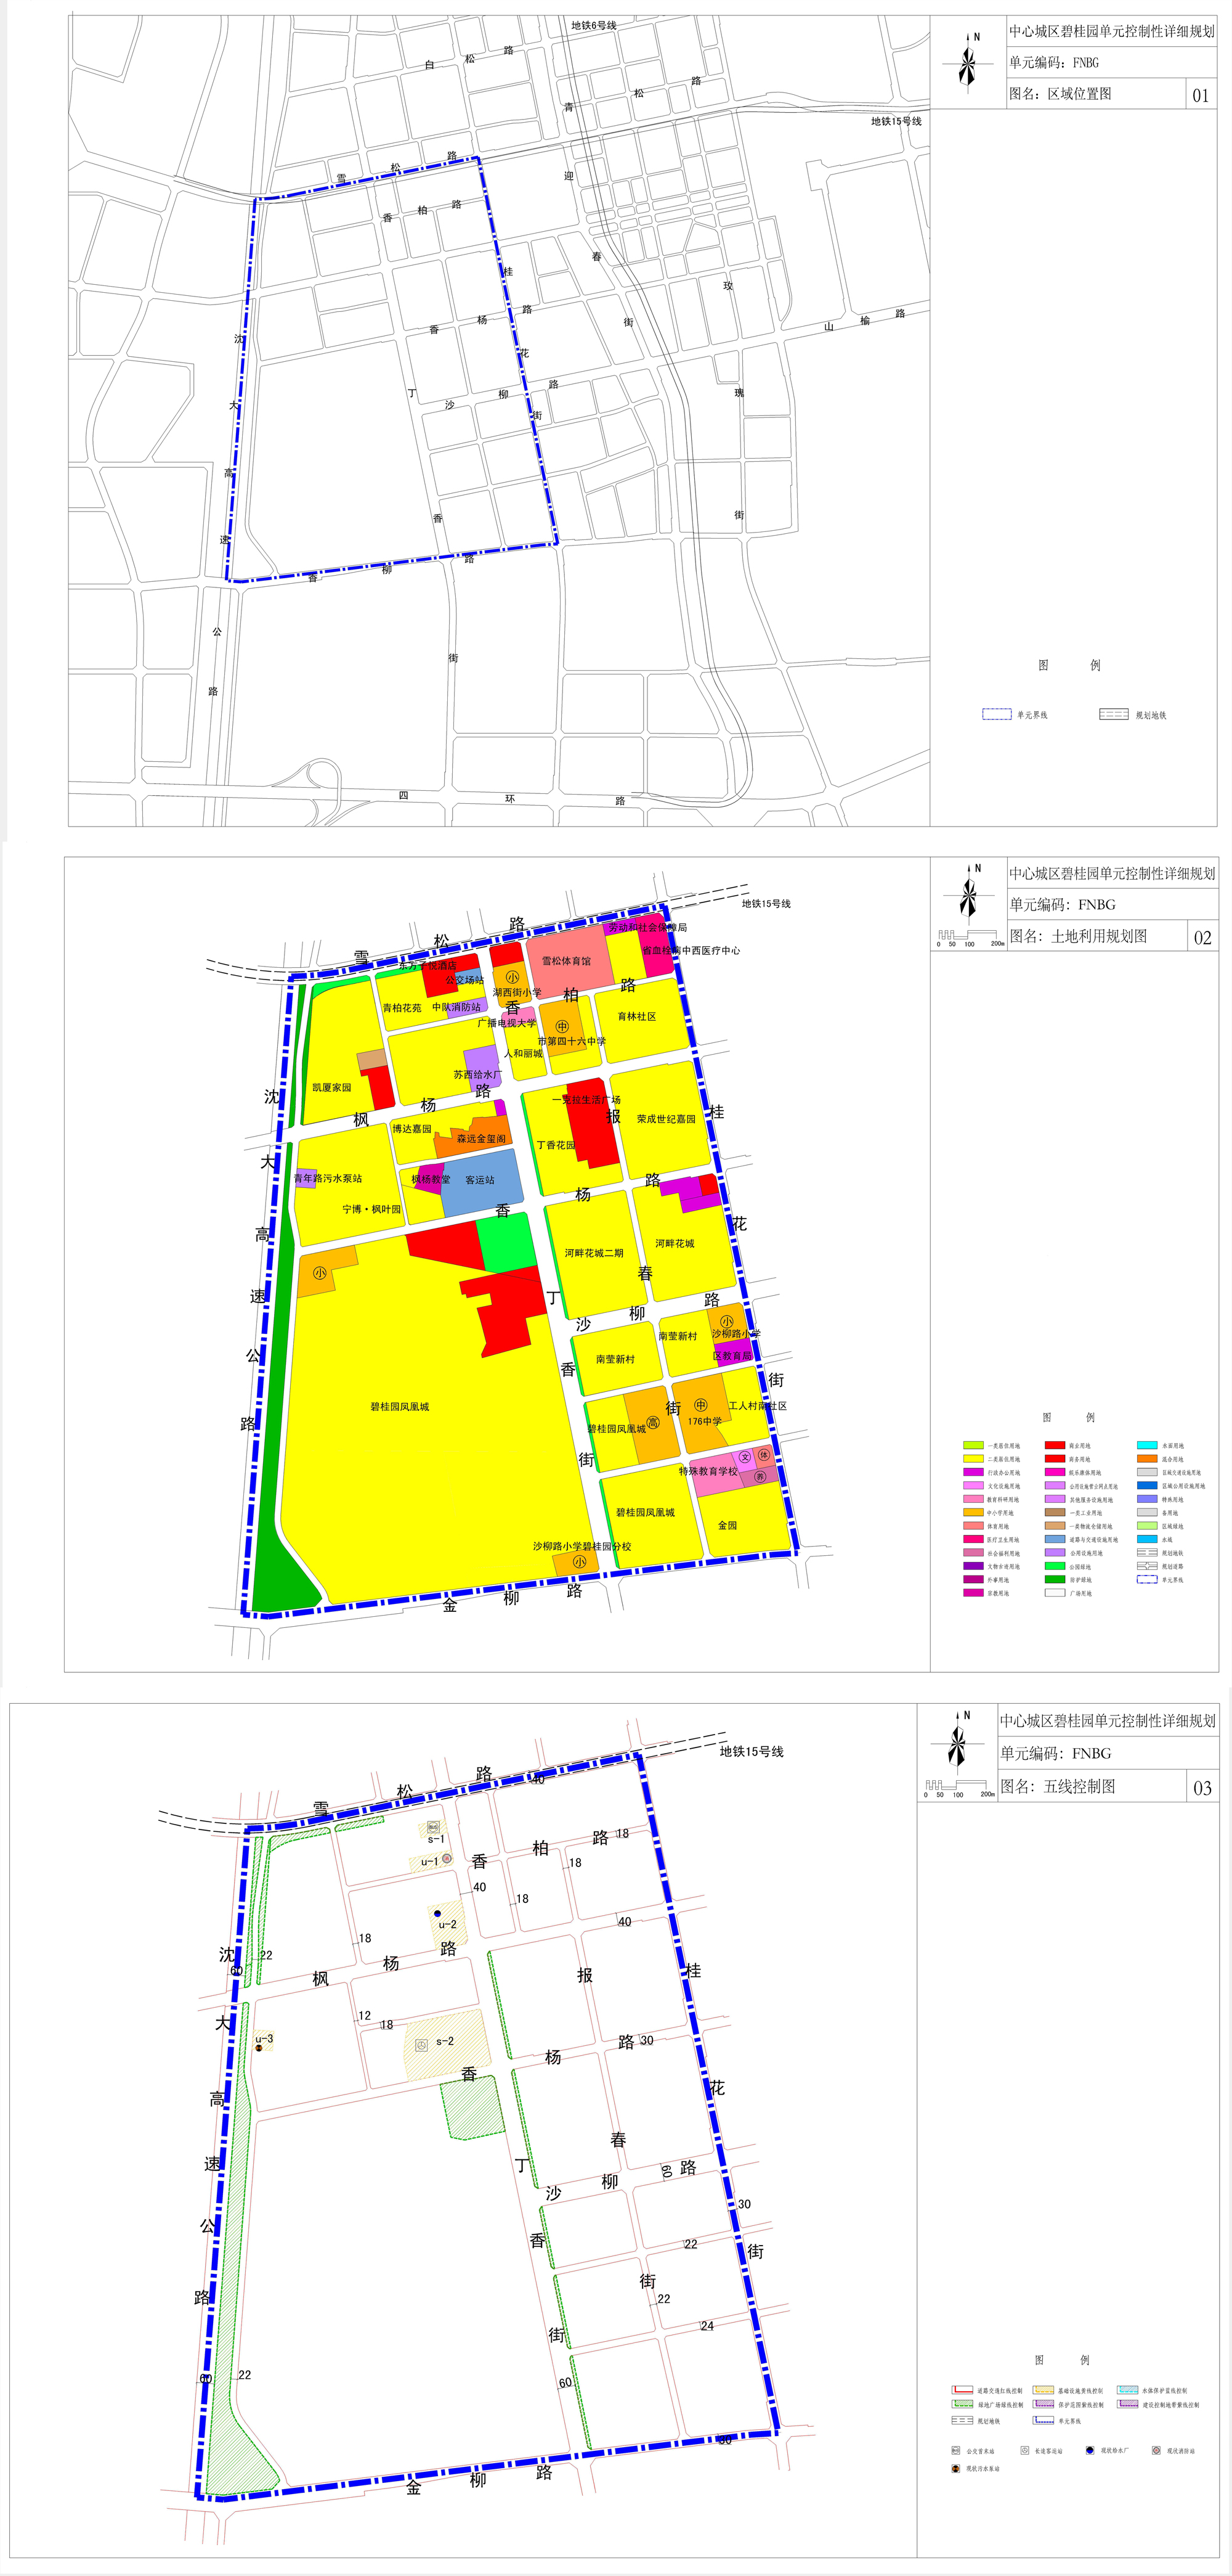The width and height of the screenshot is (1232, 2576).
Task: Click the 现状污水泵站 legend icon
Action: pyautogui.click(x=956, y=2469)
